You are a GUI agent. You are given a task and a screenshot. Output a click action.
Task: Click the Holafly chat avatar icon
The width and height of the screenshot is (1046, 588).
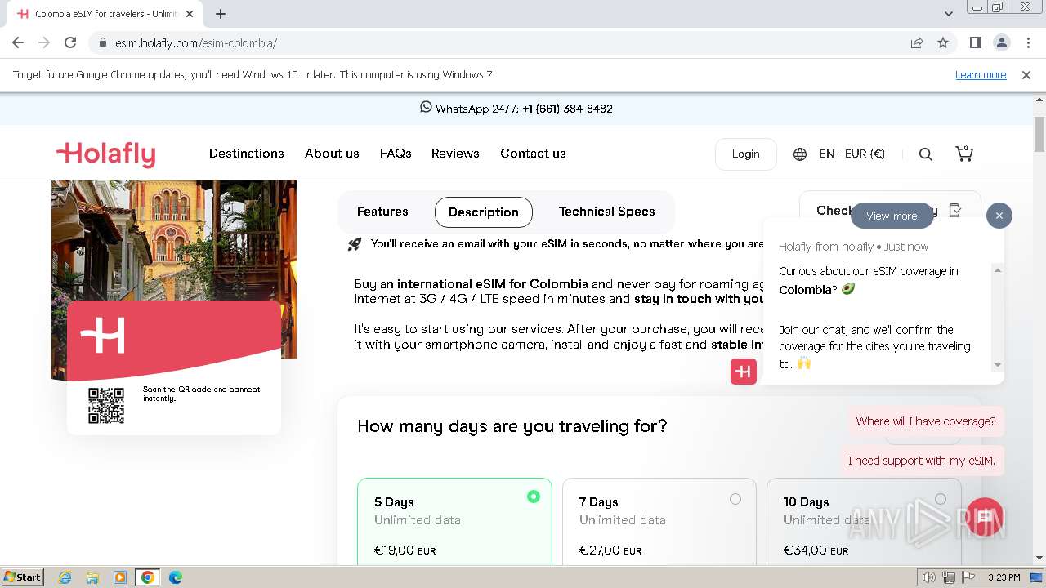point(744,372)
